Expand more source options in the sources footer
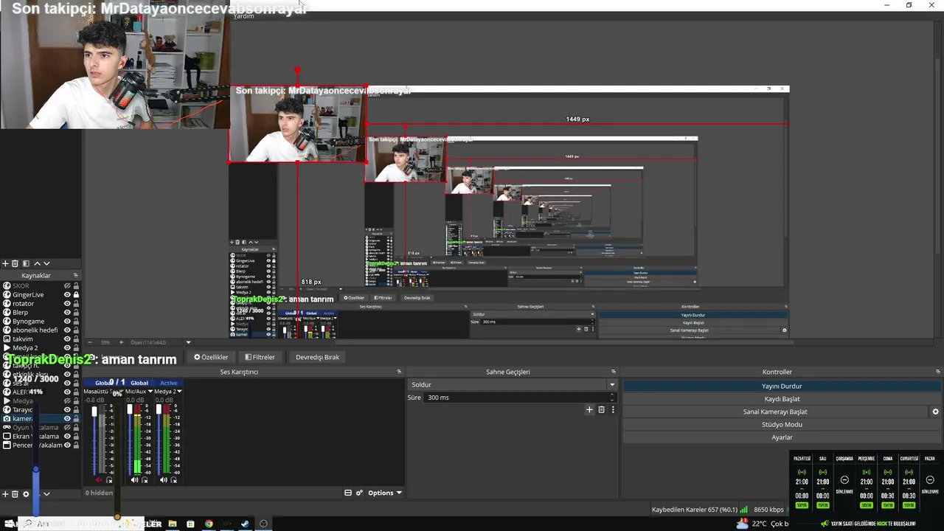Image resolution: width=944 pixels, height=531 pixels. [46, 494]
